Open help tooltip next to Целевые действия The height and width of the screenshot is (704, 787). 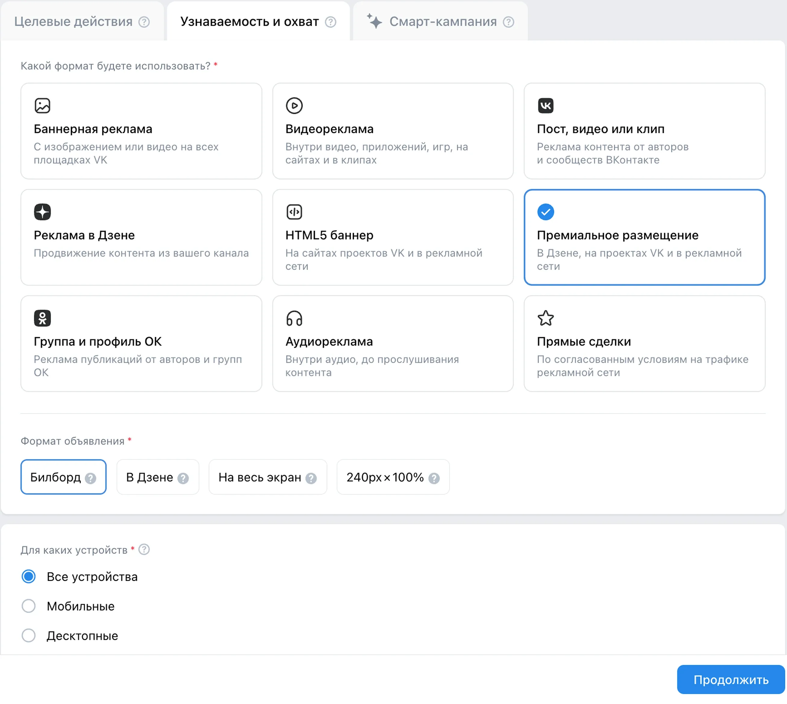click(x=144, y=22)
